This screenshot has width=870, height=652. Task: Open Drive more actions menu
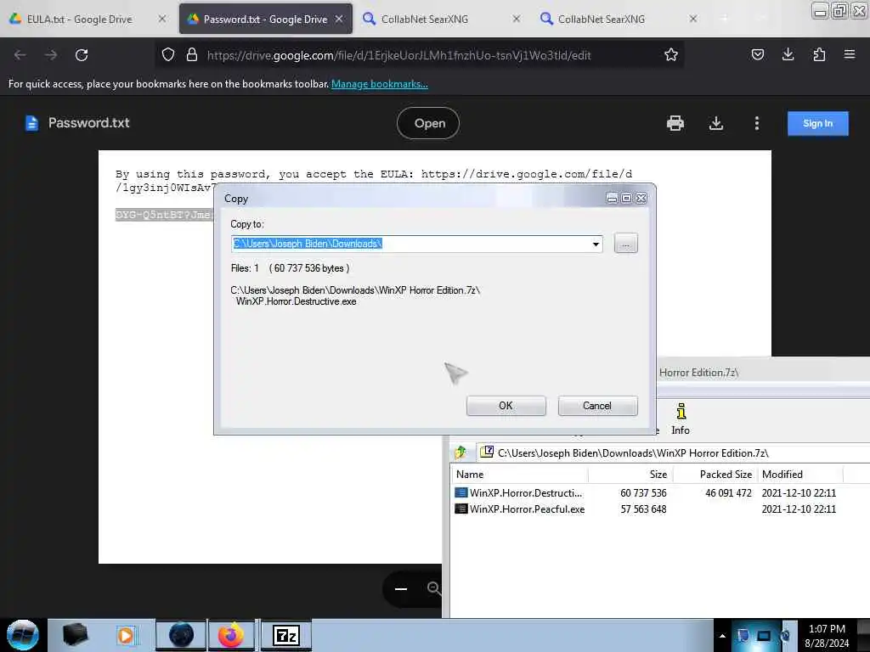point(757,123)
